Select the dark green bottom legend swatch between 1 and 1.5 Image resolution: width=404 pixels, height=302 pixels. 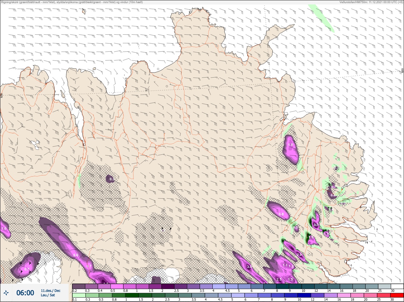pos(132,295)
